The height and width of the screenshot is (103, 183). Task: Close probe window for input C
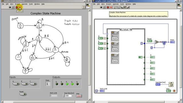tap(117, 55)
